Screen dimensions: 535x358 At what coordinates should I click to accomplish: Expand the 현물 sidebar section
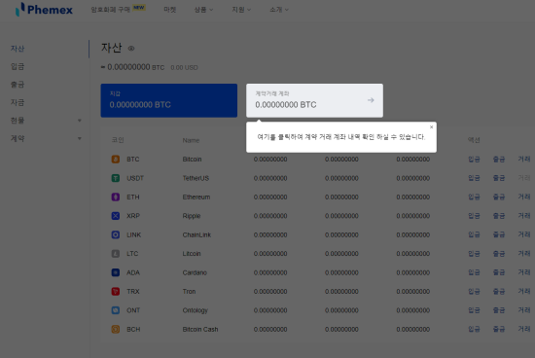[46, 121]
